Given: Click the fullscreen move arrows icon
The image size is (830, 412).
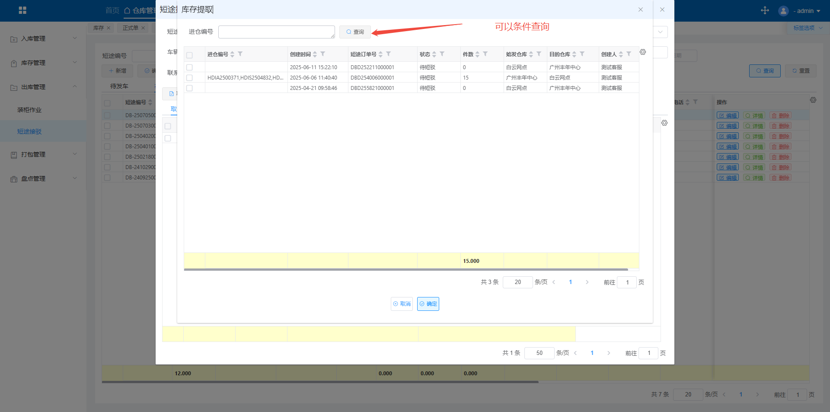Looking at the screenshot, I should point(765,10).
